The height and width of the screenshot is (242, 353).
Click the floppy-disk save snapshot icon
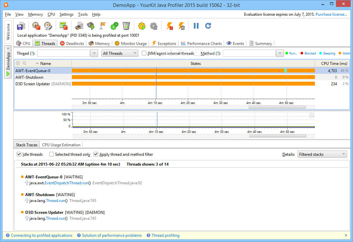[21, 26]
